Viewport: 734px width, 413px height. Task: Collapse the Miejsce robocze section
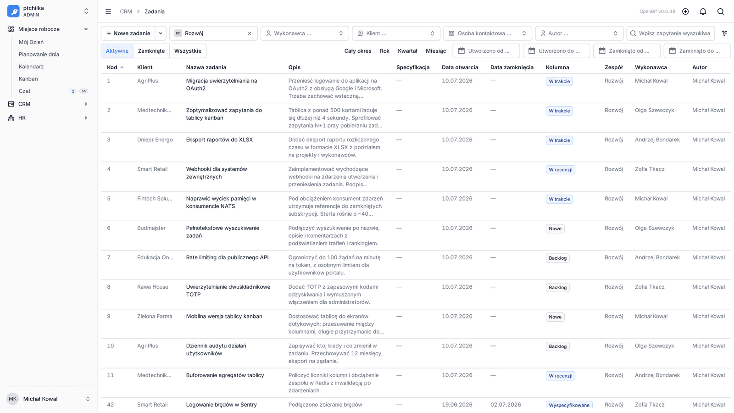tap(86, 29)
